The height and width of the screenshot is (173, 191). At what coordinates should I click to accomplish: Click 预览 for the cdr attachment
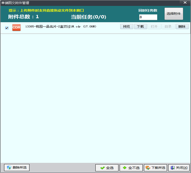coord(127,27)
